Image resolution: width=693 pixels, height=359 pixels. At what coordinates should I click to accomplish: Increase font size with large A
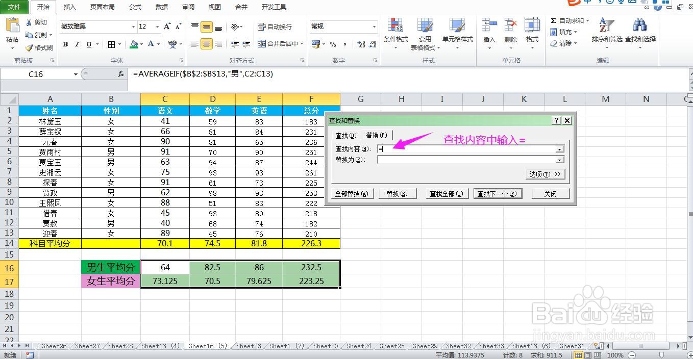pos(167,27)
